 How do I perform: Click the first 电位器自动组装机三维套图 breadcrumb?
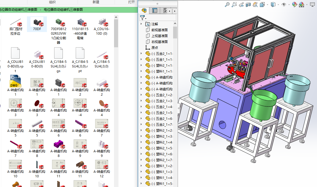(19, 9)
